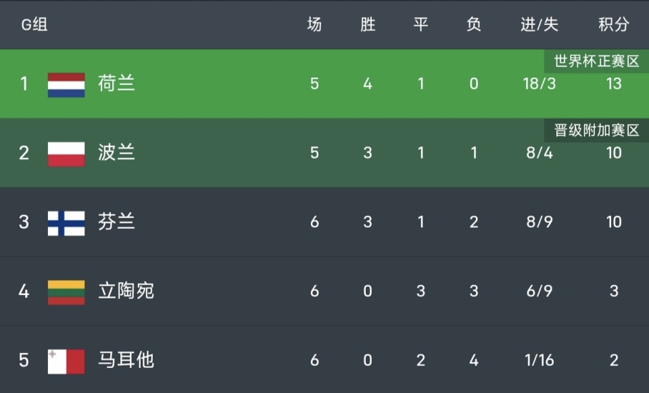649x393 pixels.
Task: Click the 负 column header
Action: pyautogui.click(x=474, y=25)
